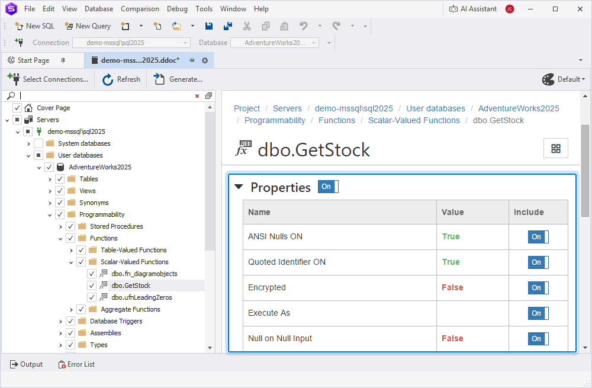Pin the Start Page tab
This screenshot has width=592, height=388.
click(x=63, y=60)
